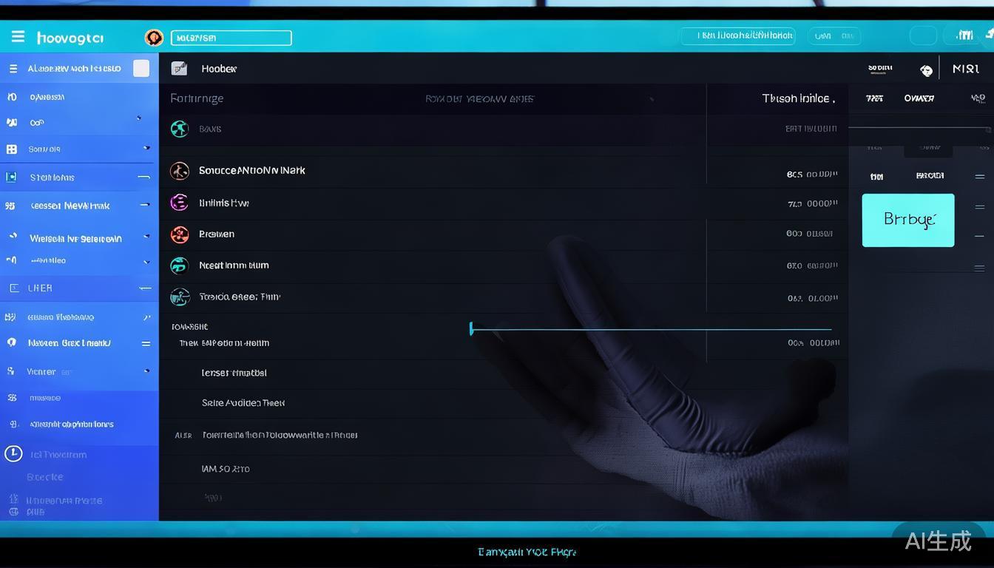Click the teal icon next to Neatt Innn ttum

coord(180,266)
